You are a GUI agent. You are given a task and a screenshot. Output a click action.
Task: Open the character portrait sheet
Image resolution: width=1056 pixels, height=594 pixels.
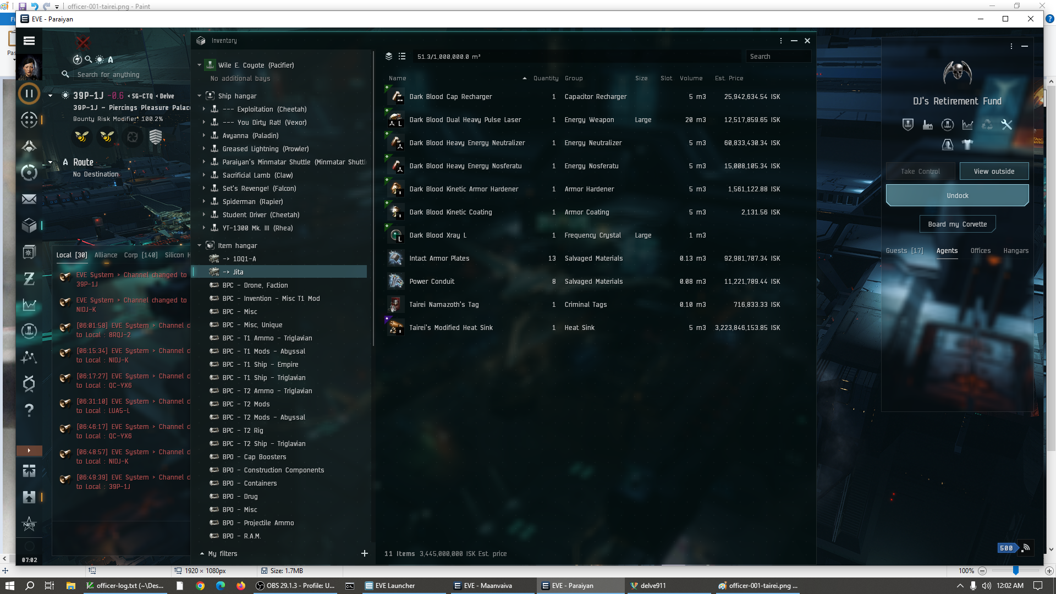point(29,67)
